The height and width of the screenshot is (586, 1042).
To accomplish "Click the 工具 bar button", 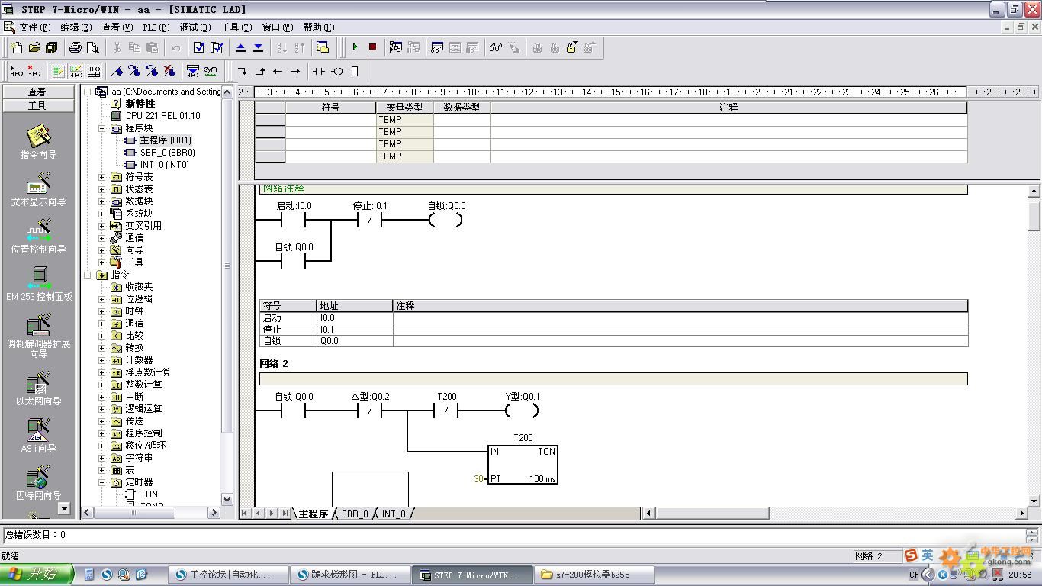I will (37, 106).
